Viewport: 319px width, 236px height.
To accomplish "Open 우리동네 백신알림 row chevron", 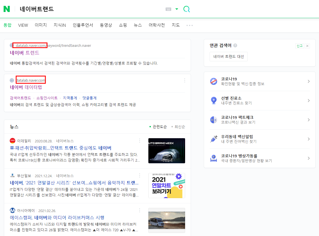I will coord(309,139).
